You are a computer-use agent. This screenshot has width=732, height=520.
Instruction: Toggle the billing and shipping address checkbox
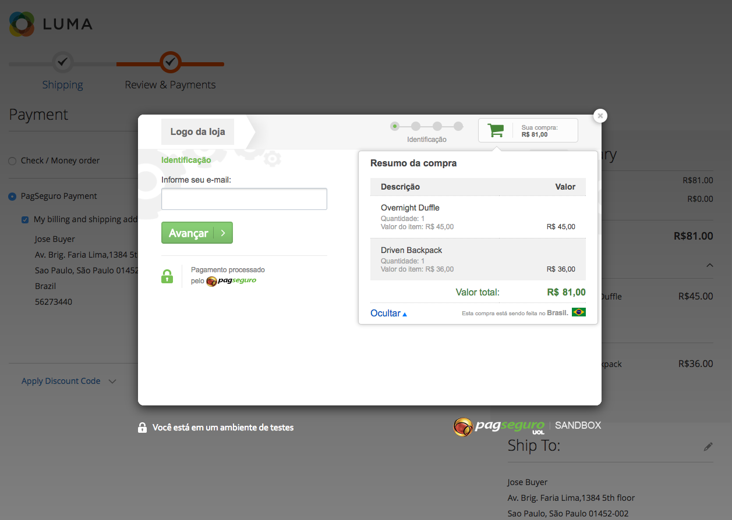pyautogui.click(x=25, y=220)
